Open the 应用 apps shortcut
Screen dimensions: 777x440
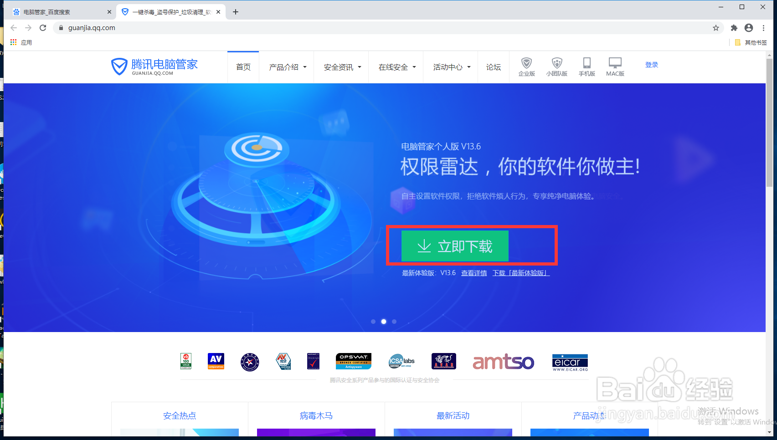tap(21, 42)
